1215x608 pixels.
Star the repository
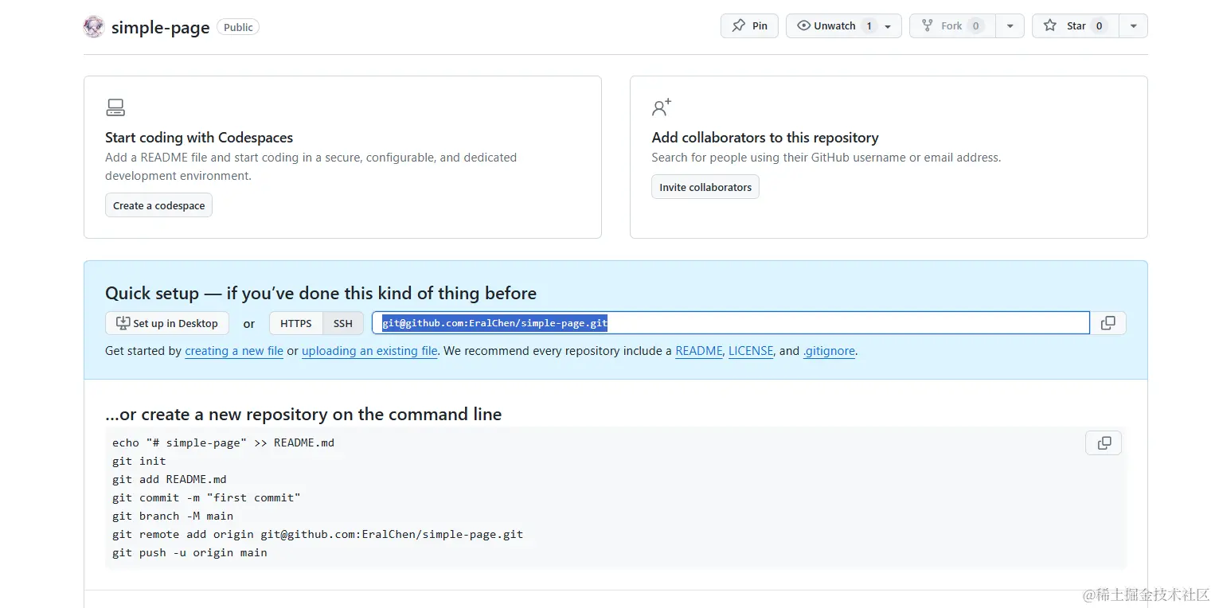1076,25
